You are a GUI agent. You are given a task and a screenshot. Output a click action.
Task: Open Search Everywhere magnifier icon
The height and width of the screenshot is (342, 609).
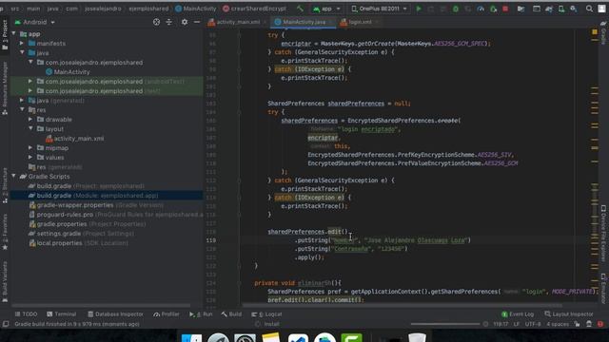click(589, 9)
